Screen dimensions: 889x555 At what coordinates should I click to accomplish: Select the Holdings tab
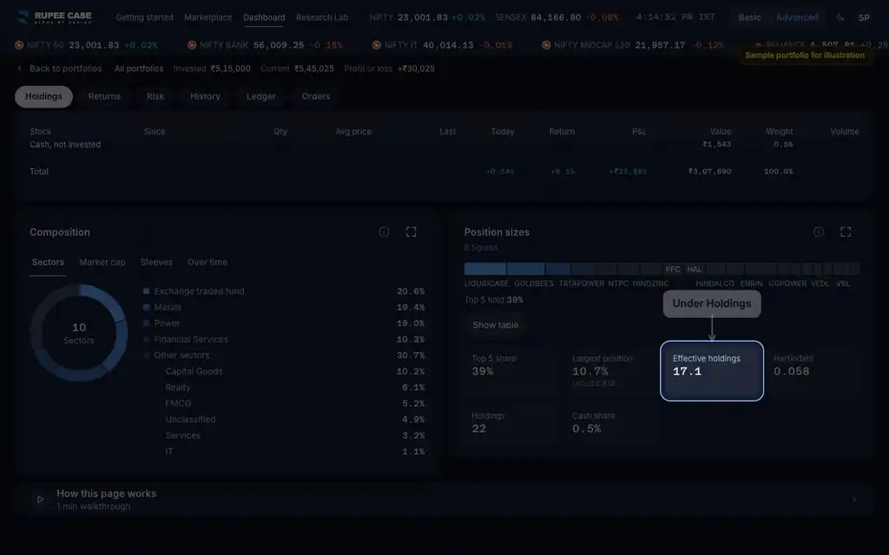coord(43,96)
